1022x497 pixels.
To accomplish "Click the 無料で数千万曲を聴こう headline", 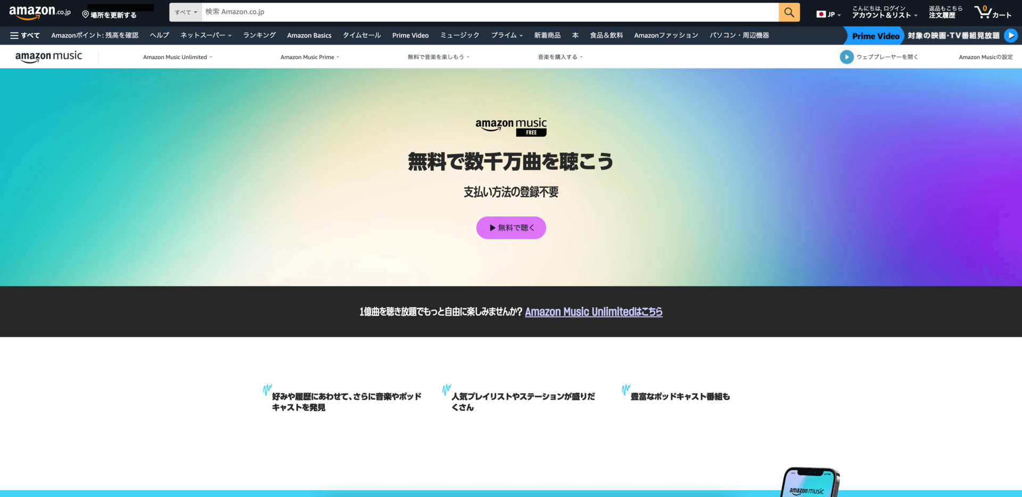I will coord(511,162).
